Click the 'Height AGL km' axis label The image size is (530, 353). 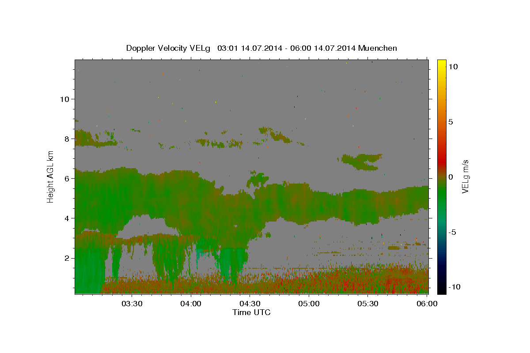(x=51, y=176)
